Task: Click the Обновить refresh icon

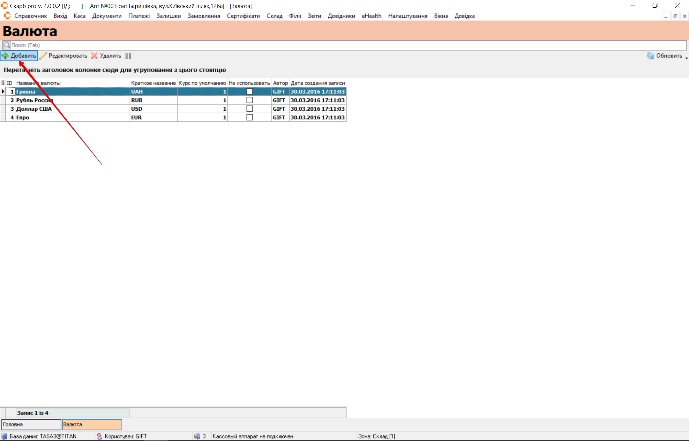Action: click(650, 56)
